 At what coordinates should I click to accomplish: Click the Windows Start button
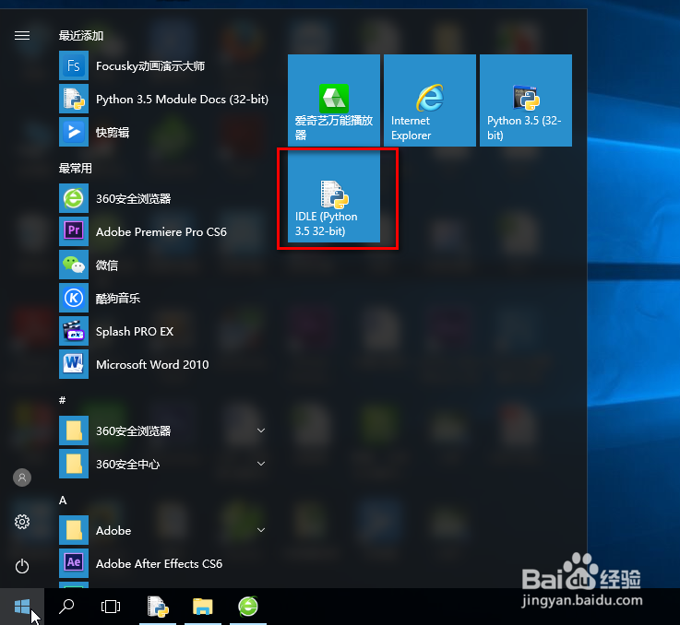22,607
